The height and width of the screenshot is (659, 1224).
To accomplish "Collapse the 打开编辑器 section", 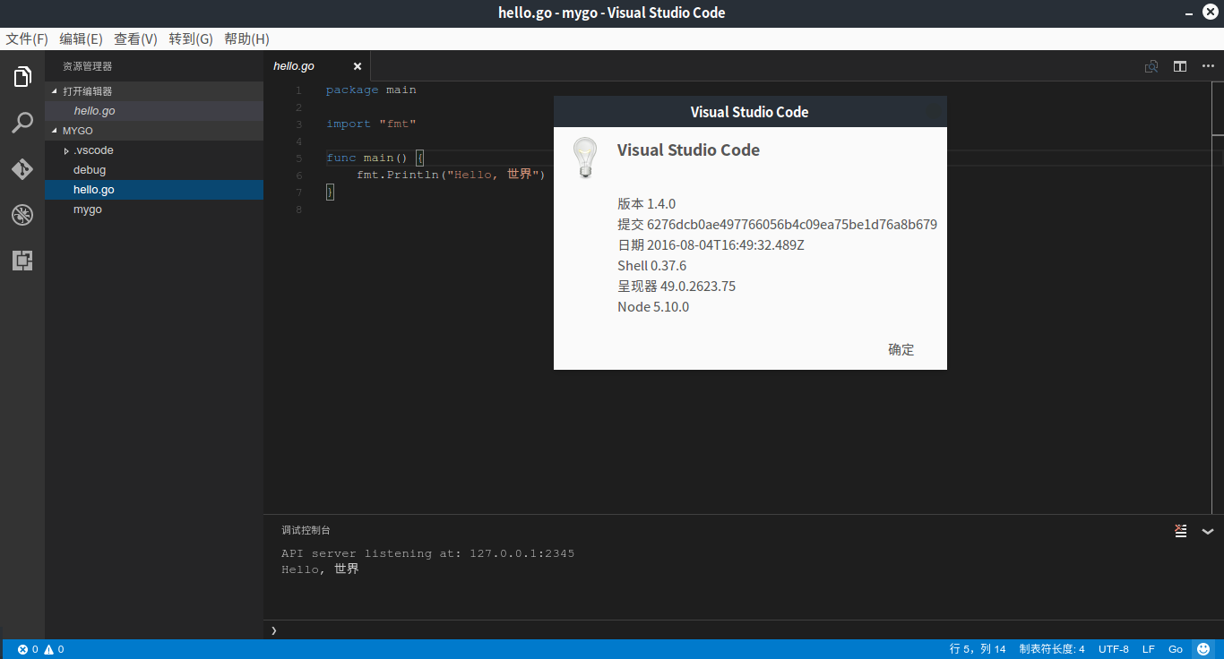I will (x=54, y=91).
